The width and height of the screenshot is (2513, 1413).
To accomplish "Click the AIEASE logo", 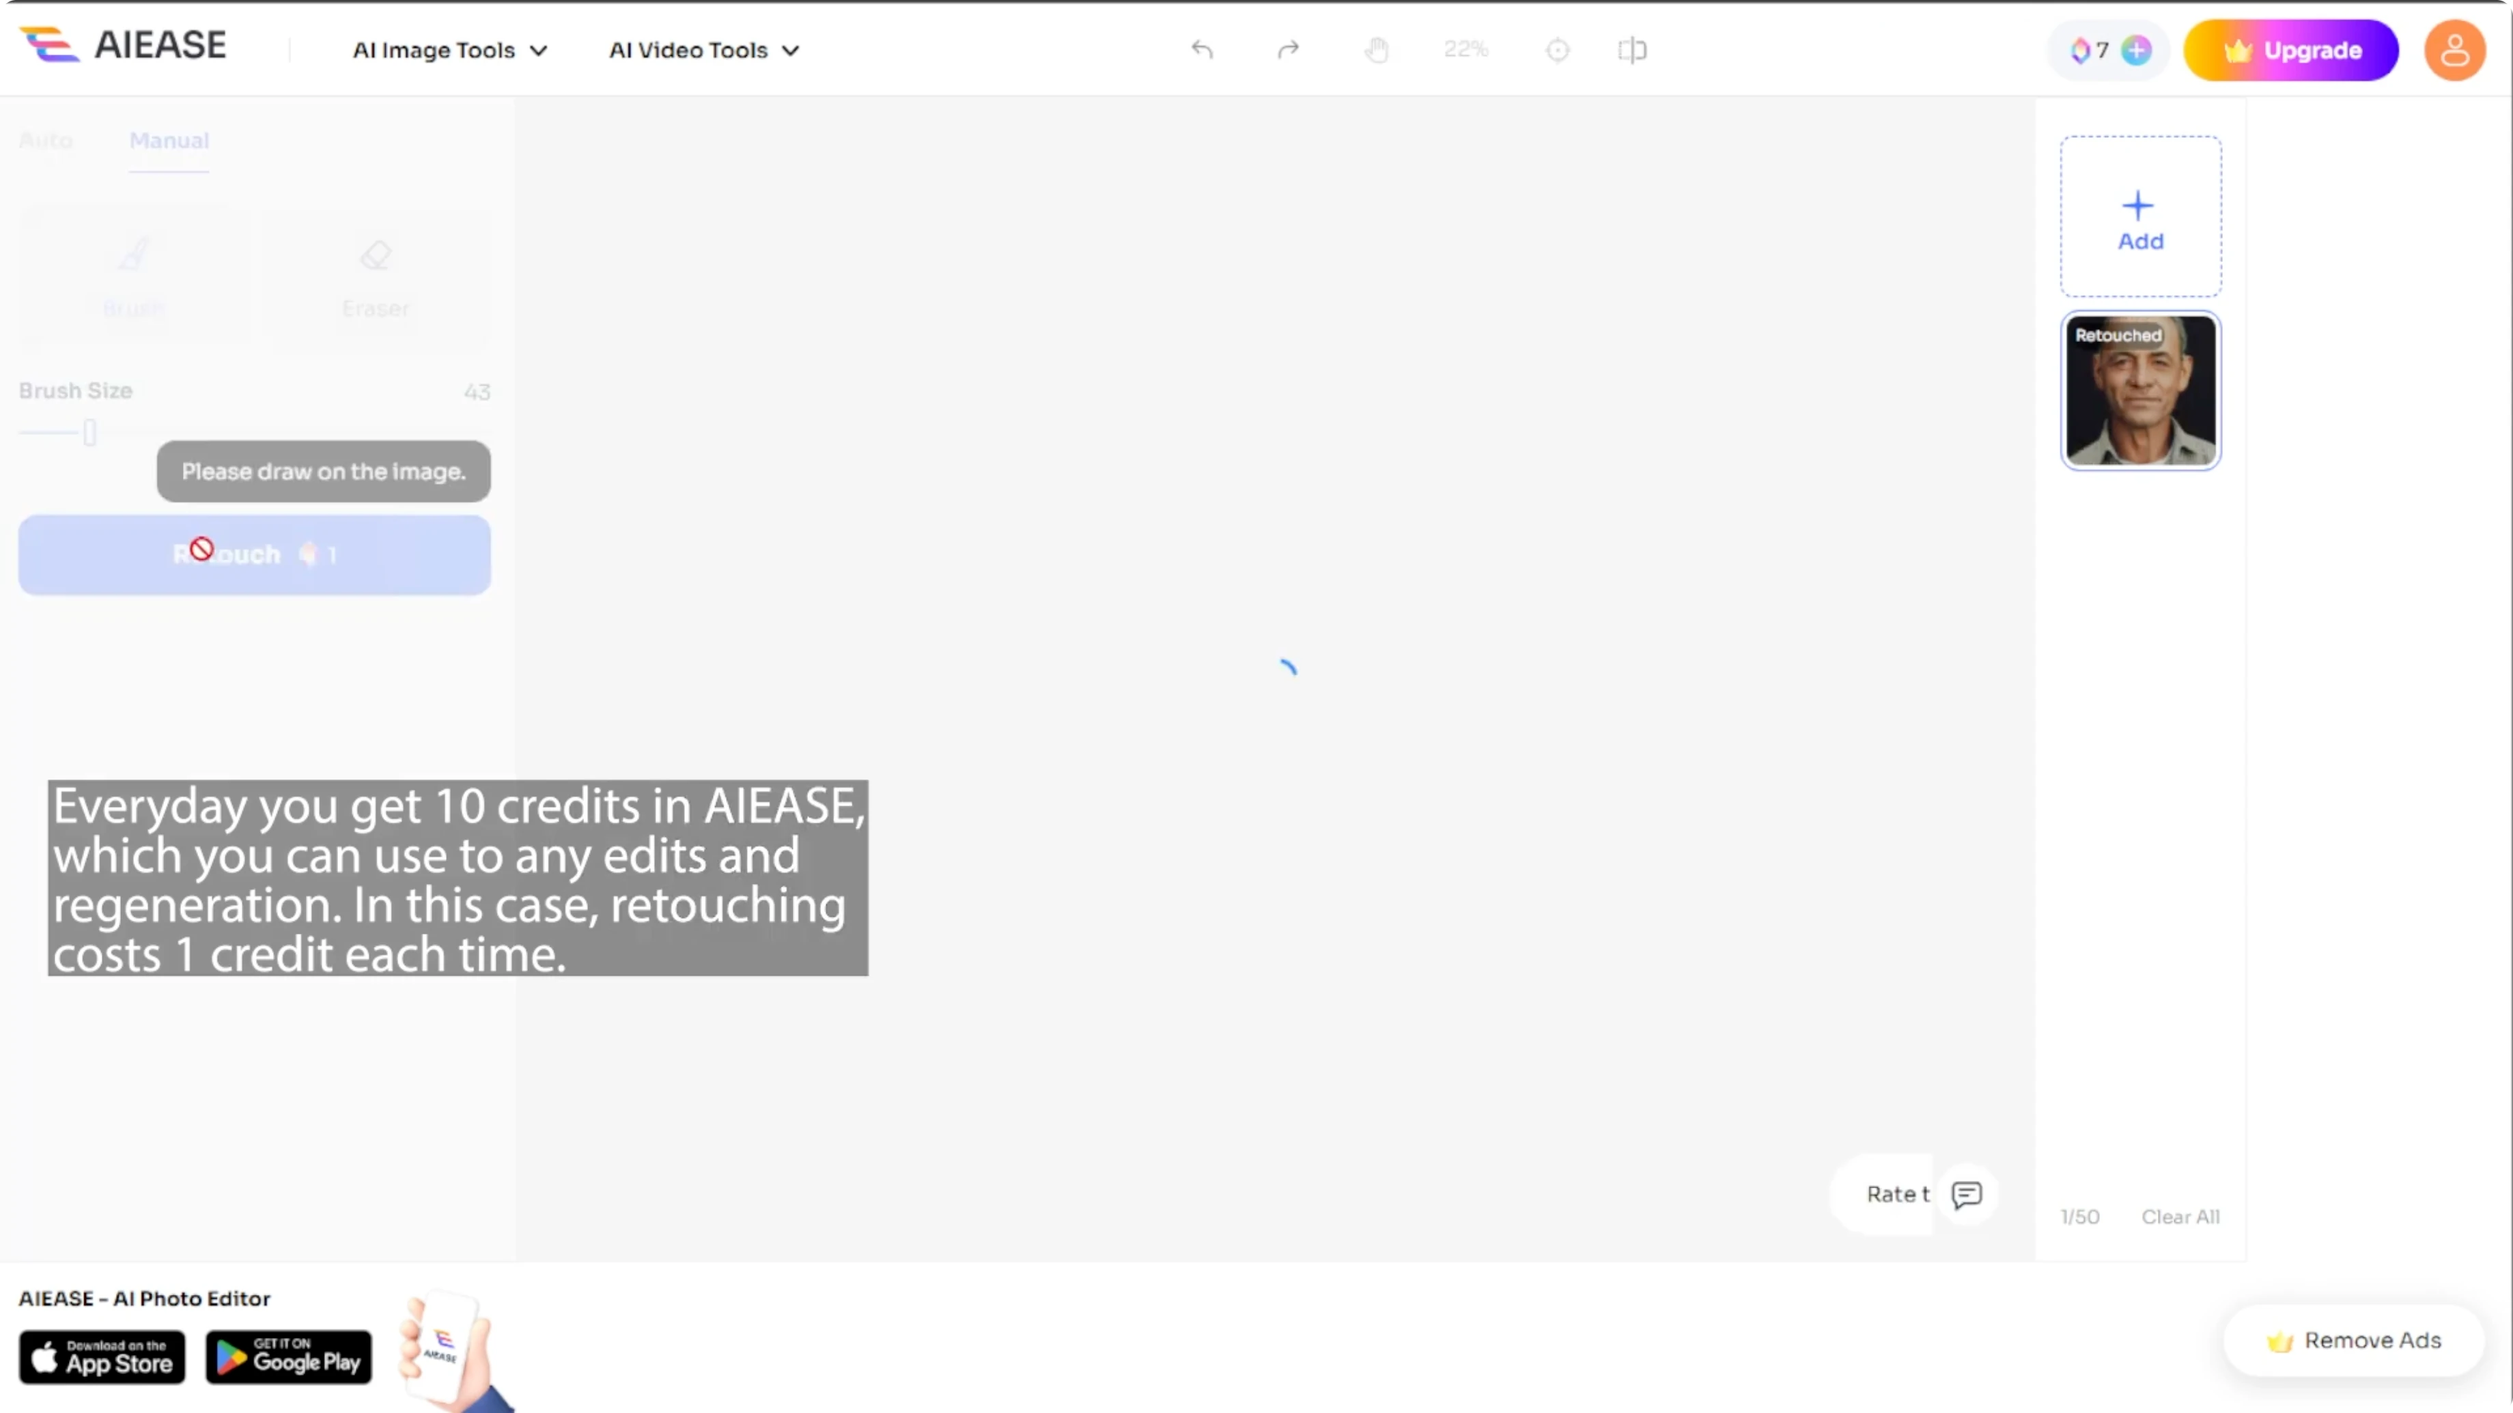I will (123, 45).
